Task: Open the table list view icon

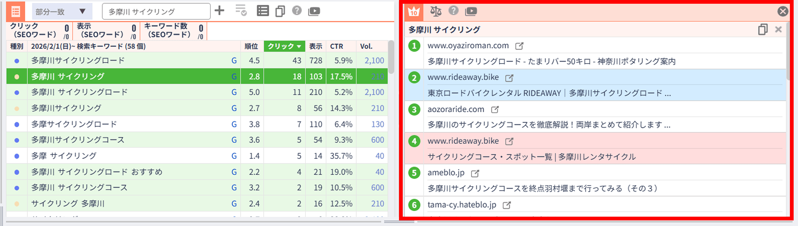Action: point(262,11)
